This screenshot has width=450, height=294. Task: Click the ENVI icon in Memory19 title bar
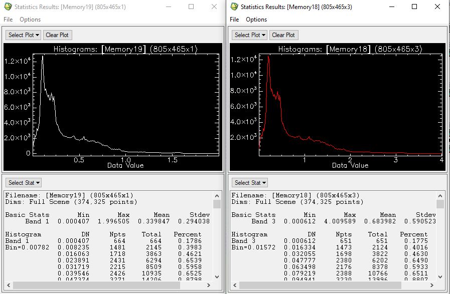pos(8,7)
